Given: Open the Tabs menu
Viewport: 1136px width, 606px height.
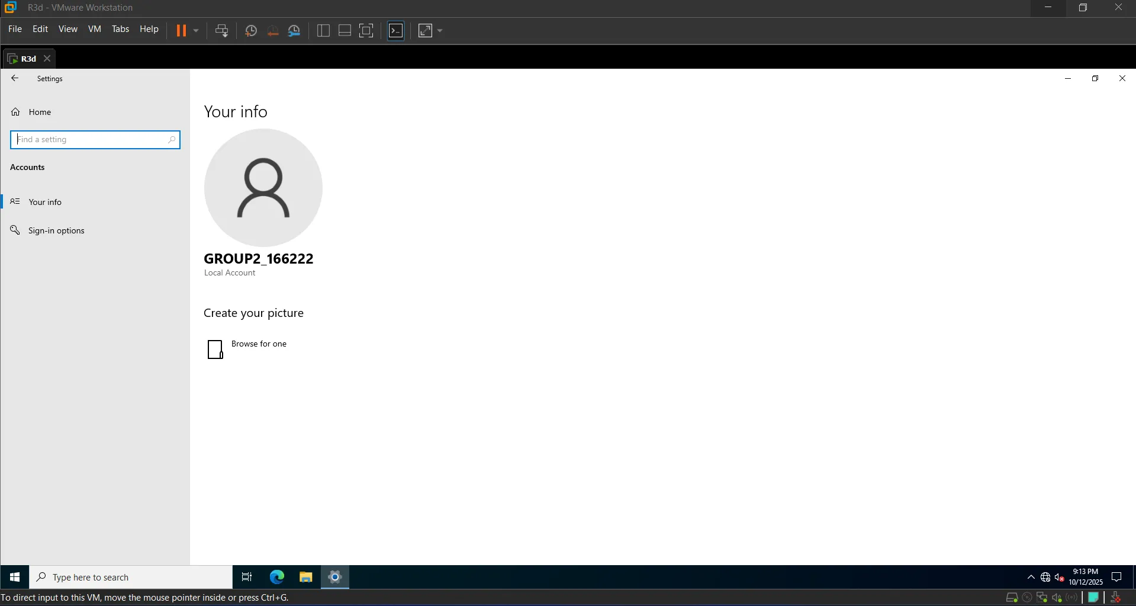Looking at the screenshot, I should coord(120,29).
